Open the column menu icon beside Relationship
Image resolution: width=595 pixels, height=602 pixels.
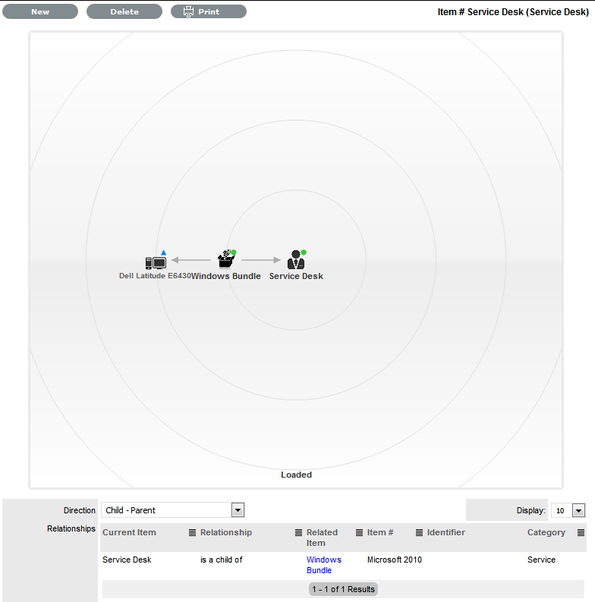click(x=298, y=532)
